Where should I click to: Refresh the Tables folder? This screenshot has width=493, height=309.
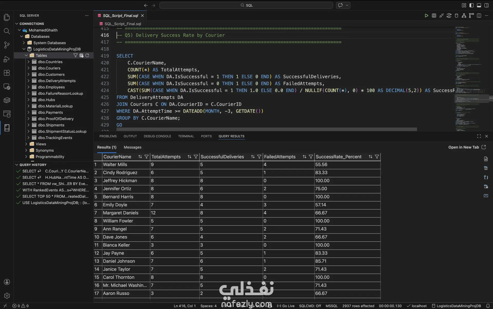87,55
